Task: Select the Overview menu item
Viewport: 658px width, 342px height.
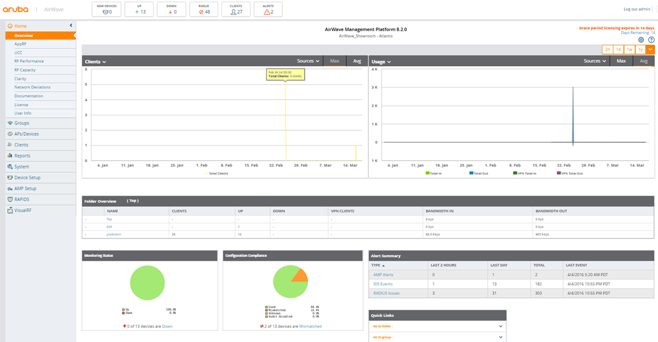Action: [40, 36]
